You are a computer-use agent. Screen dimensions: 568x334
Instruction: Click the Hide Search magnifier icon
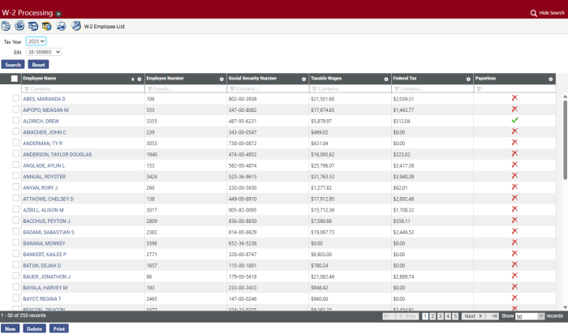pos(533,14)
